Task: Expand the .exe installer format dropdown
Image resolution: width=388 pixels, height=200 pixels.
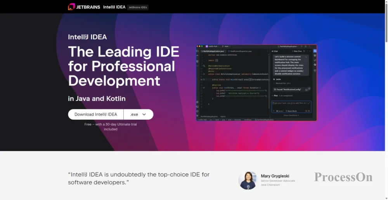Action: [139, 114]
